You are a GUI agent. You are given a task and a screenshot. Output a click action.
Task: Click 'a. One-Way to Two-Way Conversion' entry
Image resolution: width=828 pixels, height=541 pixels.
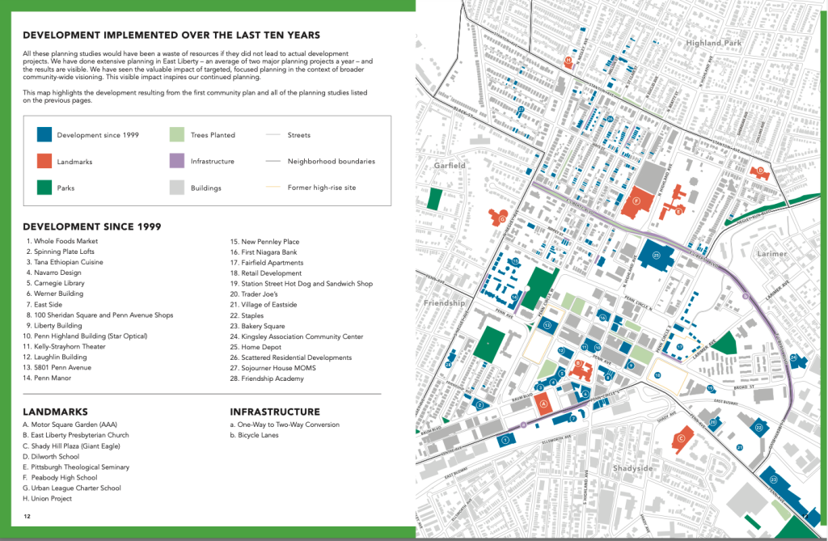pos(285,425)
